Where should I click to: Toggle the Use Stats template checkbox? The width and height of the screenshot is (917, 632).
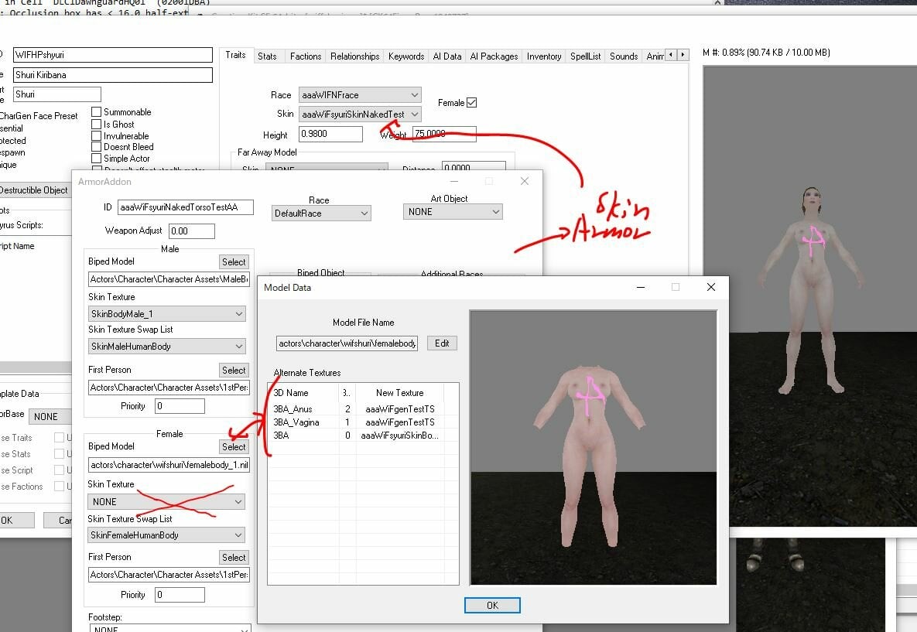coord(59,453)
